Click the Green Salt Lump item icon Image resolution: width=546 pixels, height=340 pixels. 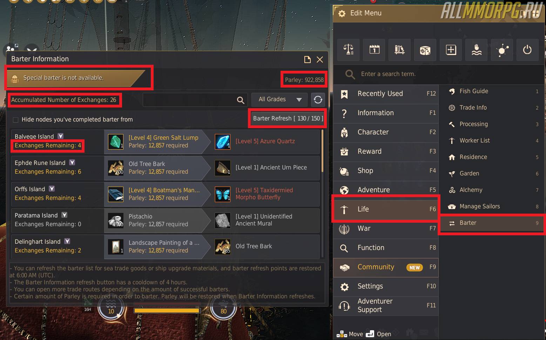[x=115, y=141]
